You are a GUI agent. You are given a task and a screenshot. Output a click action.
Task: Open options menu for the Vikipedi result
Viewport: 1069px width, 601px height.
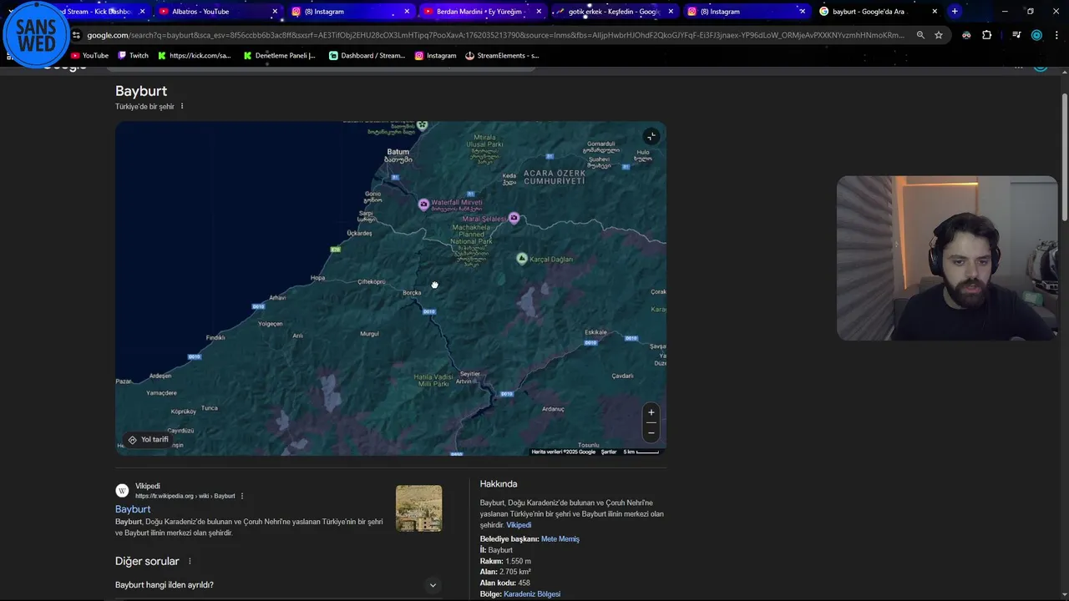pyautogui.click(x=242, y=496)
